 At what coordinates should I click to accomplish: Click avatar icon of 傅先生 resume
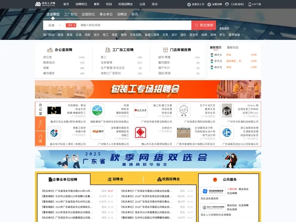pyautogui.click(x=212, y=55)
